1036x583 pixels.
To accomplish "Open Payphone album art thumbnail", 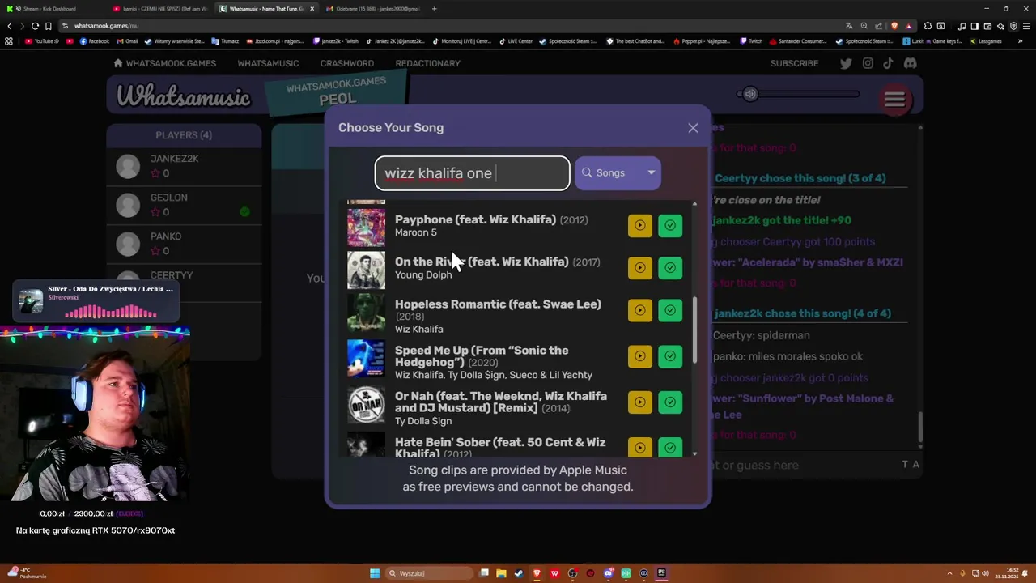I will tap(366, 226).
